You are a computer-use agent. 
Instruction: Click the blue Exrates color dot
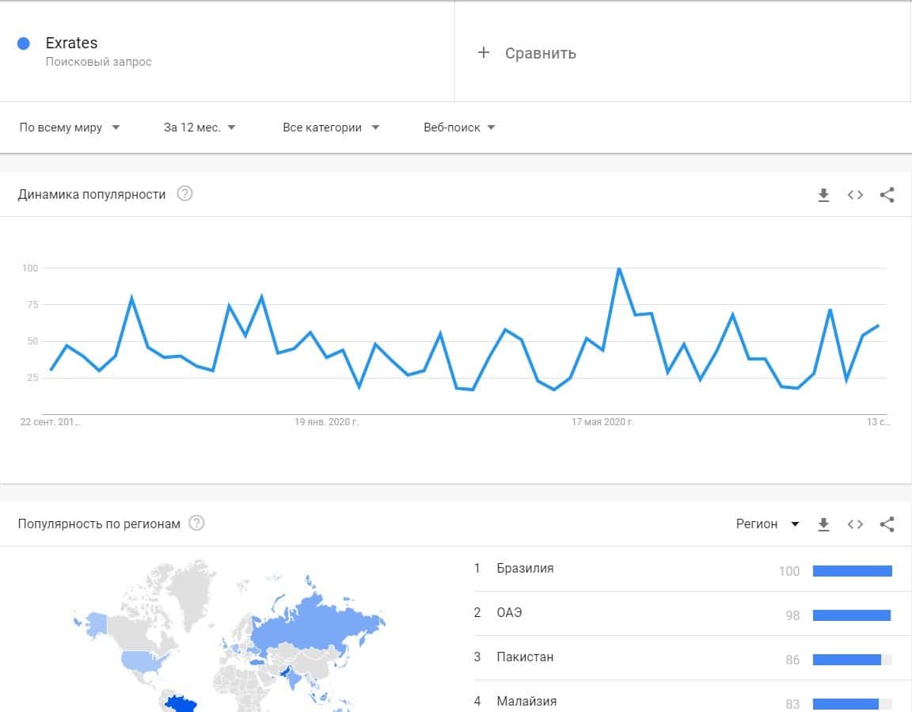pyautogui.click(x=24, y=44)
